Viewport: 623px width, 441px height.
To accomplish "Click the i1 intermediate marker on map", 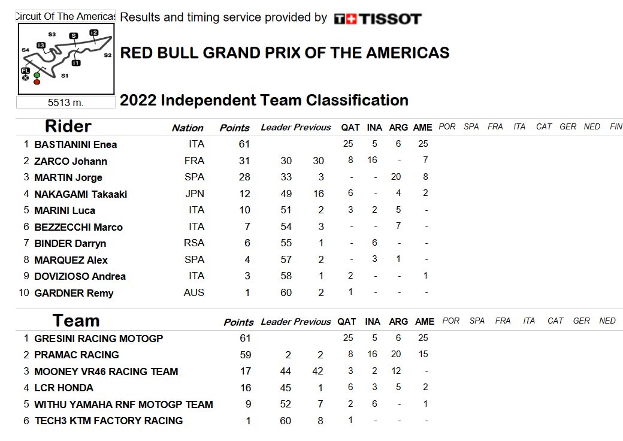I will (x=76, y=63).
